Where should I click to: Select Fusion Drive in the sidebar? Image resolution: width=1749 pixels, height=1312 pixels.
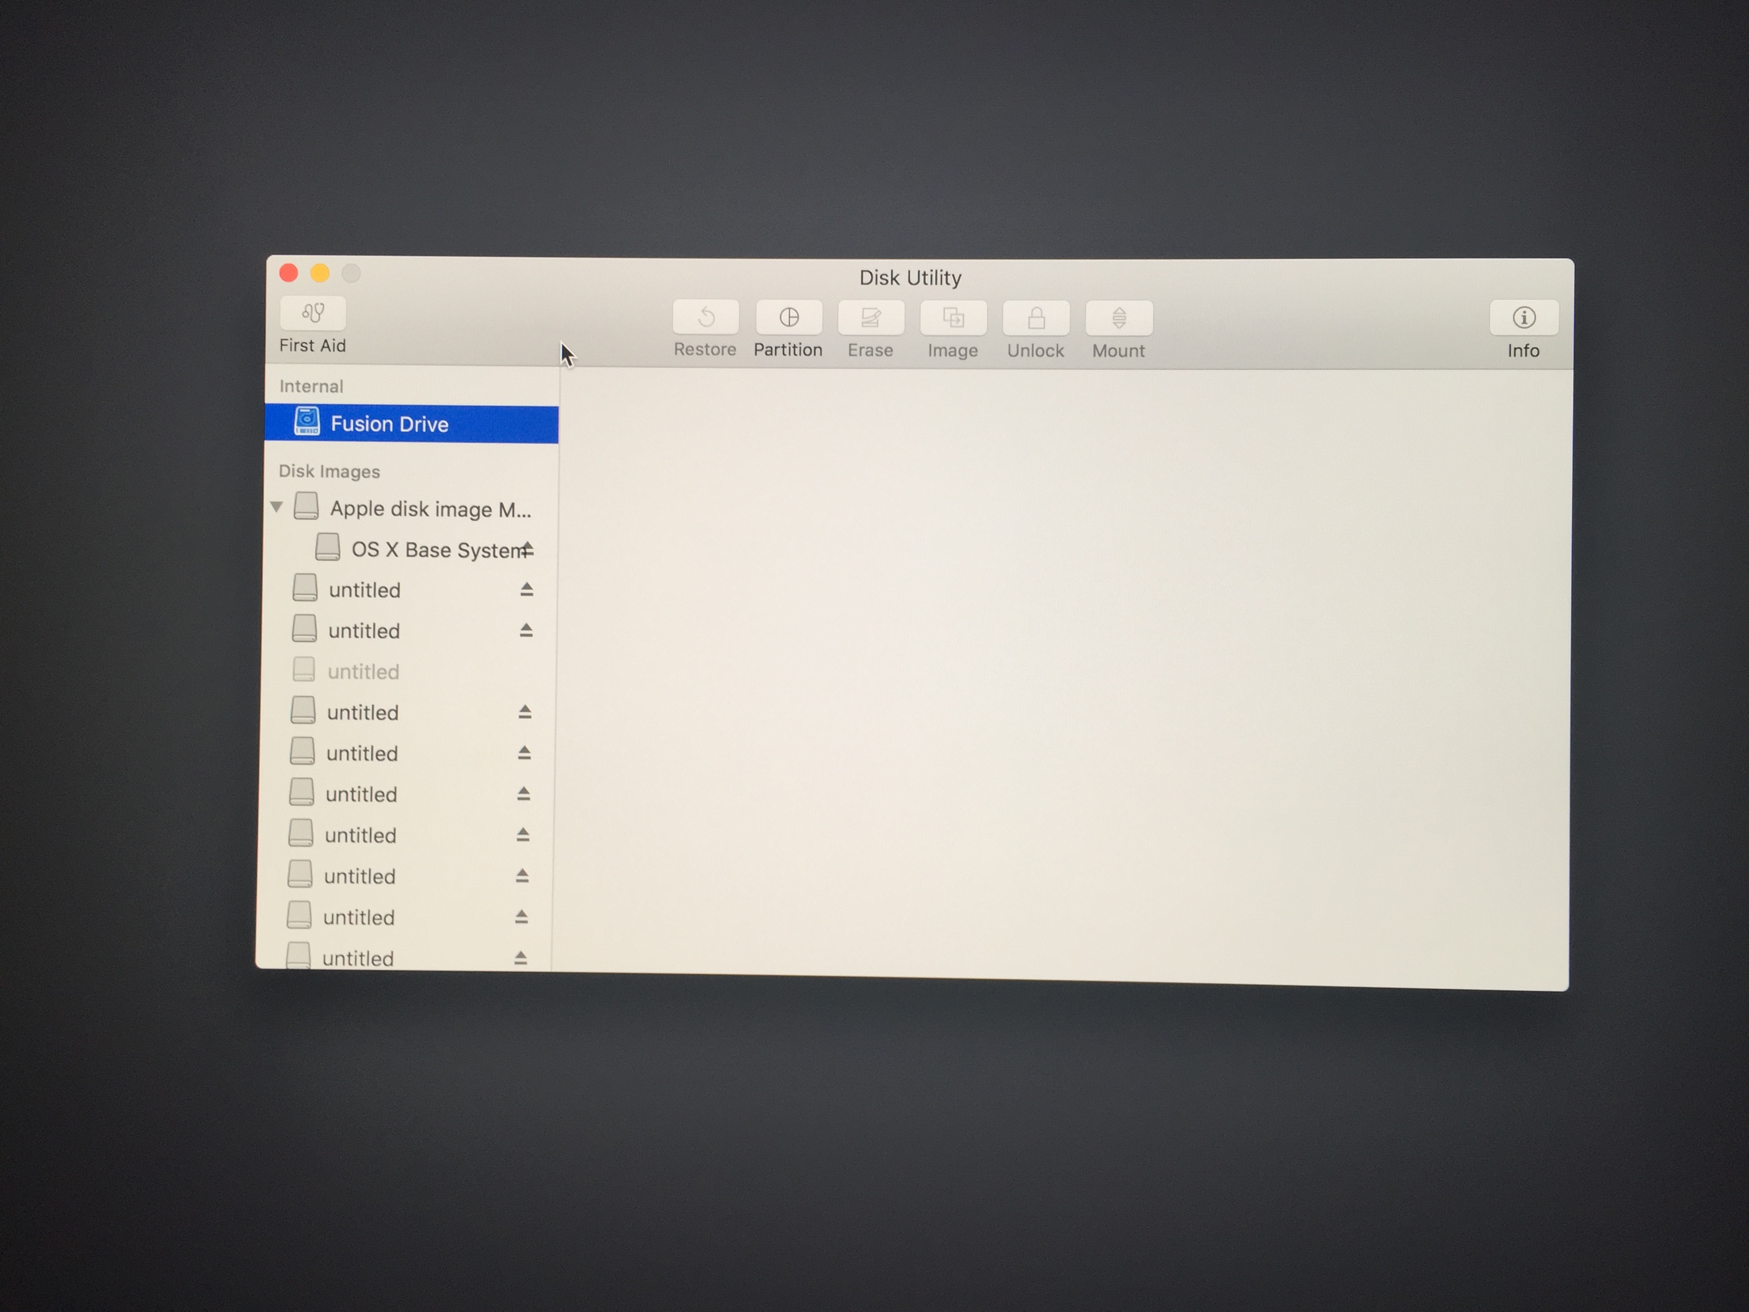(x=412, y=424)
